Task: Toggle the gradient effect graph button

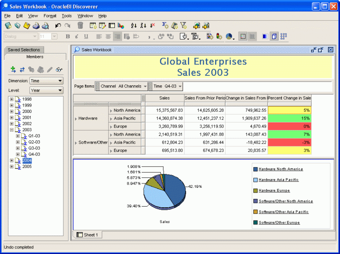Action: (x=265, y=36)
